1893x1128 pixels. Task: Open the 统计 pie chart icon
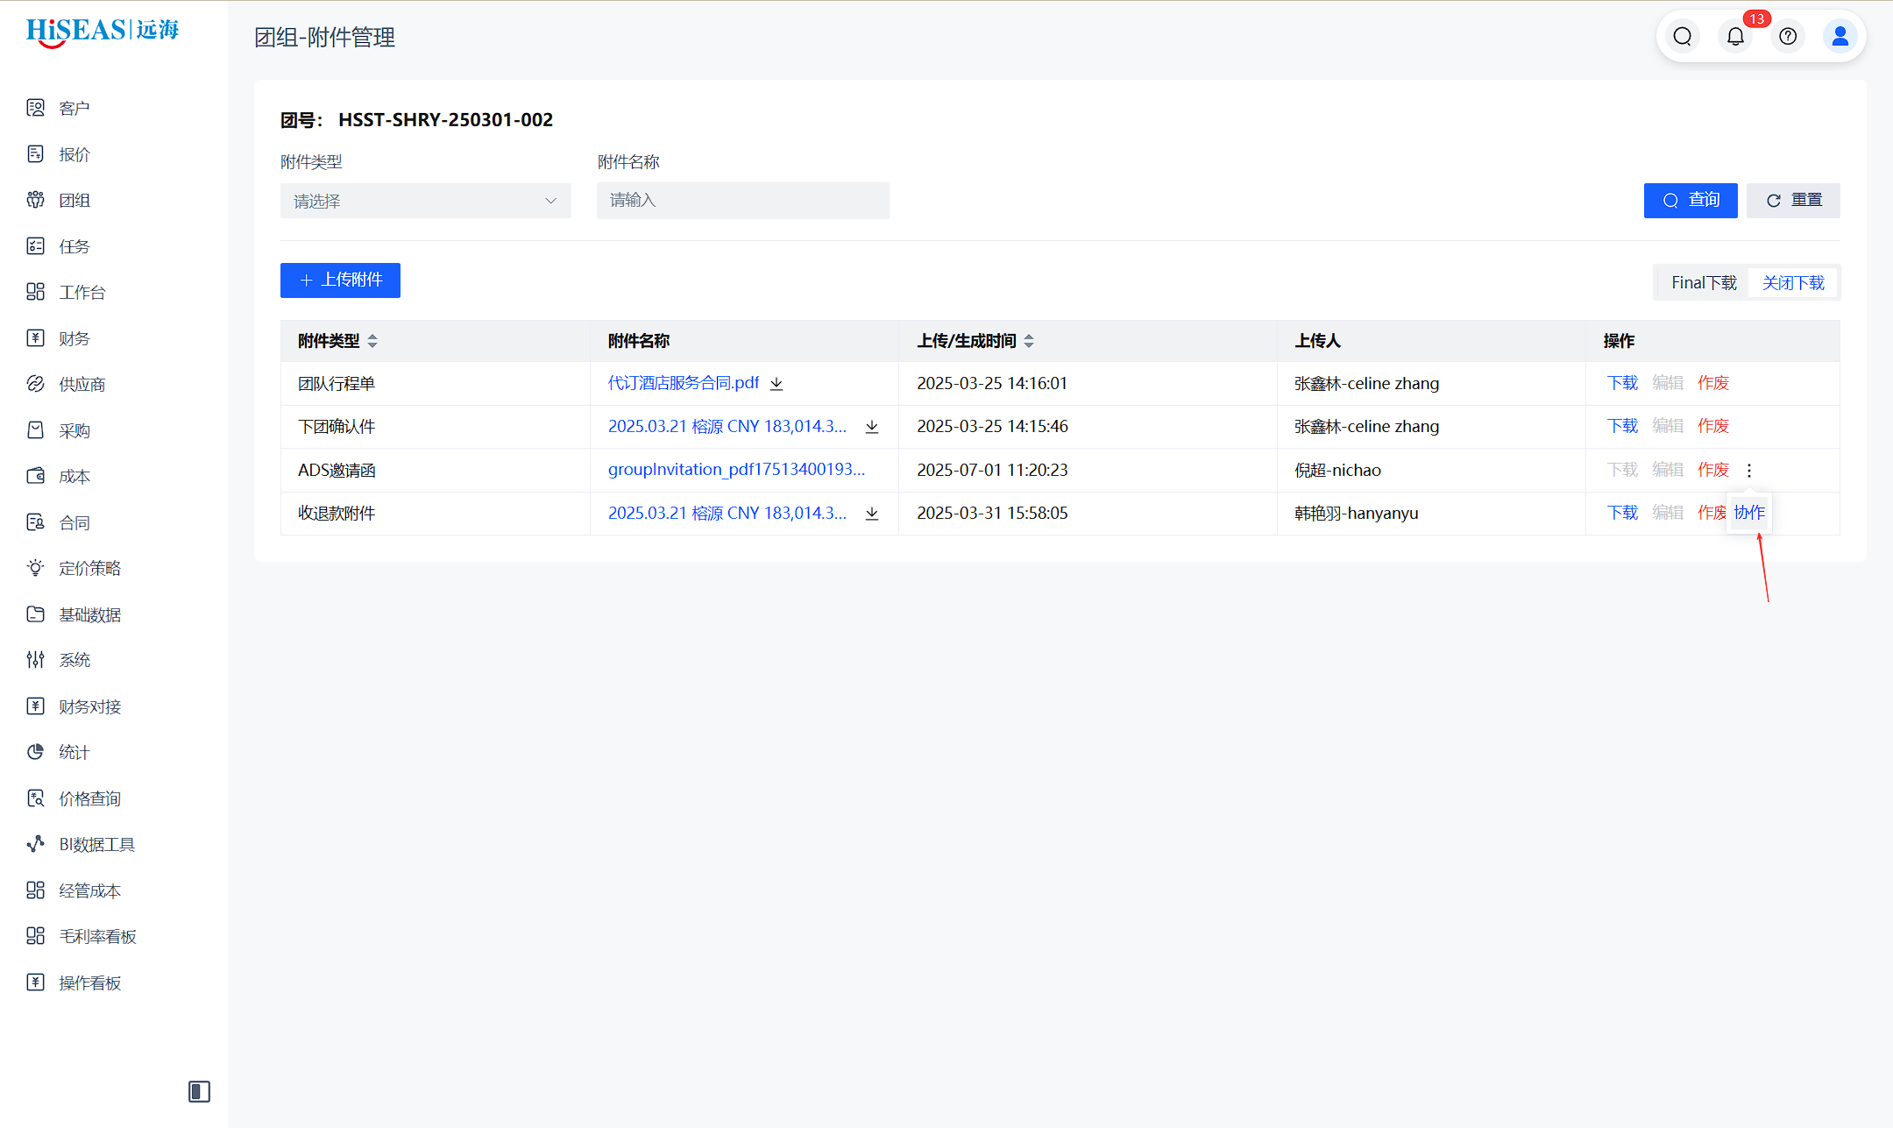pos(35,752)
